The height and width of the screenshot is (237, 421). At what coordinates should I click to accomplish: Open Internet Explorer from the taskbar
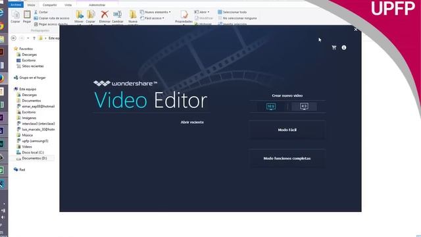(1, 13)
